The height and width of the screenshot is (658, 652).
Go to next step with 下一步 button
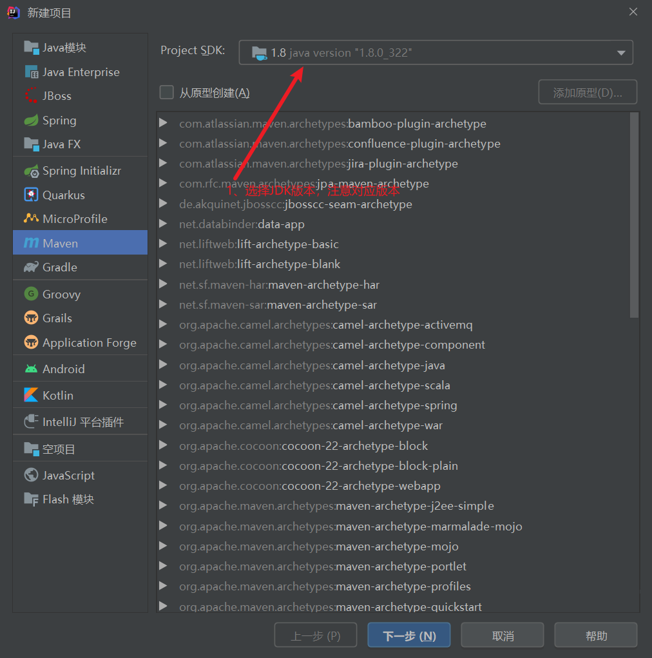tap(409, 635)
